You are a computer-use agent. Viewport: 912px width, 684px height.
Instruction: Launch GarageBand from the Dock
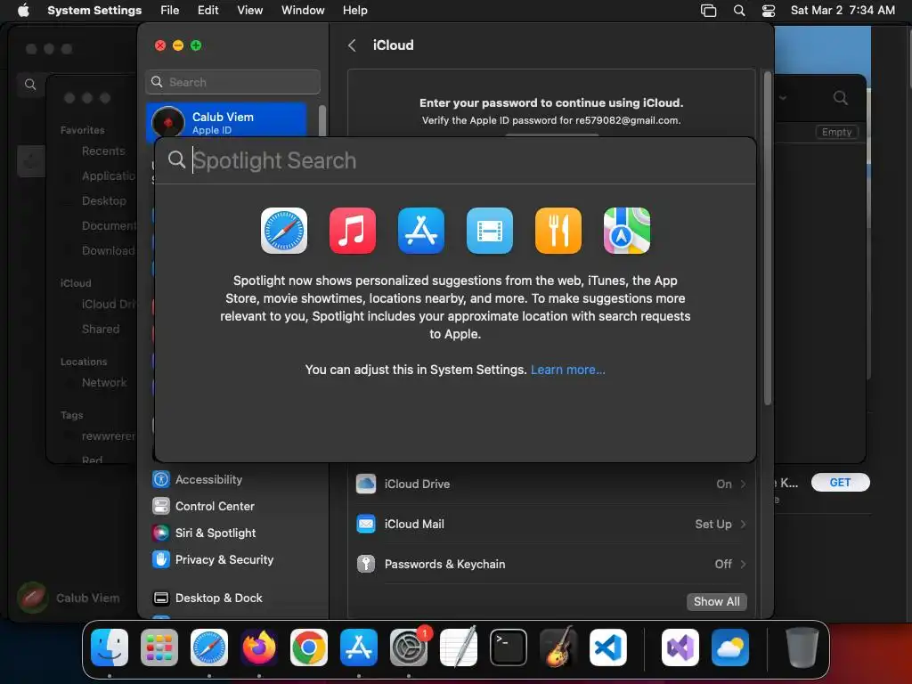click(x=558, y=647)
